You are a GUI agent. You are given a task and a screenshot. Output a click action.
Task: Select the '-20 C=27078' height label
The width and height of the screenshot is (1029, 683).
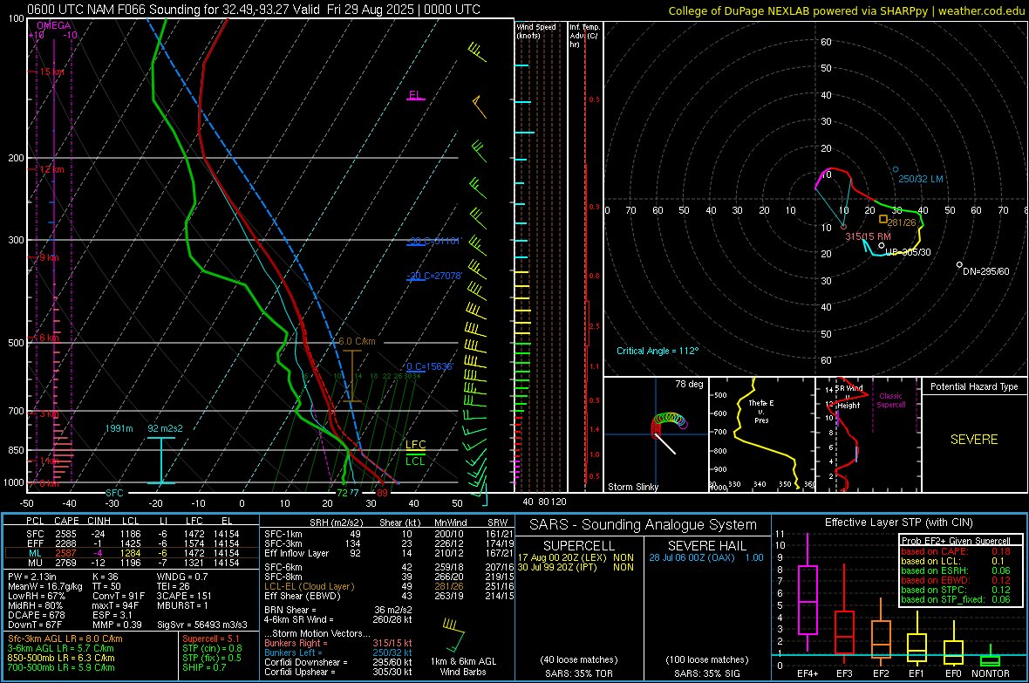tap(434, 276)
